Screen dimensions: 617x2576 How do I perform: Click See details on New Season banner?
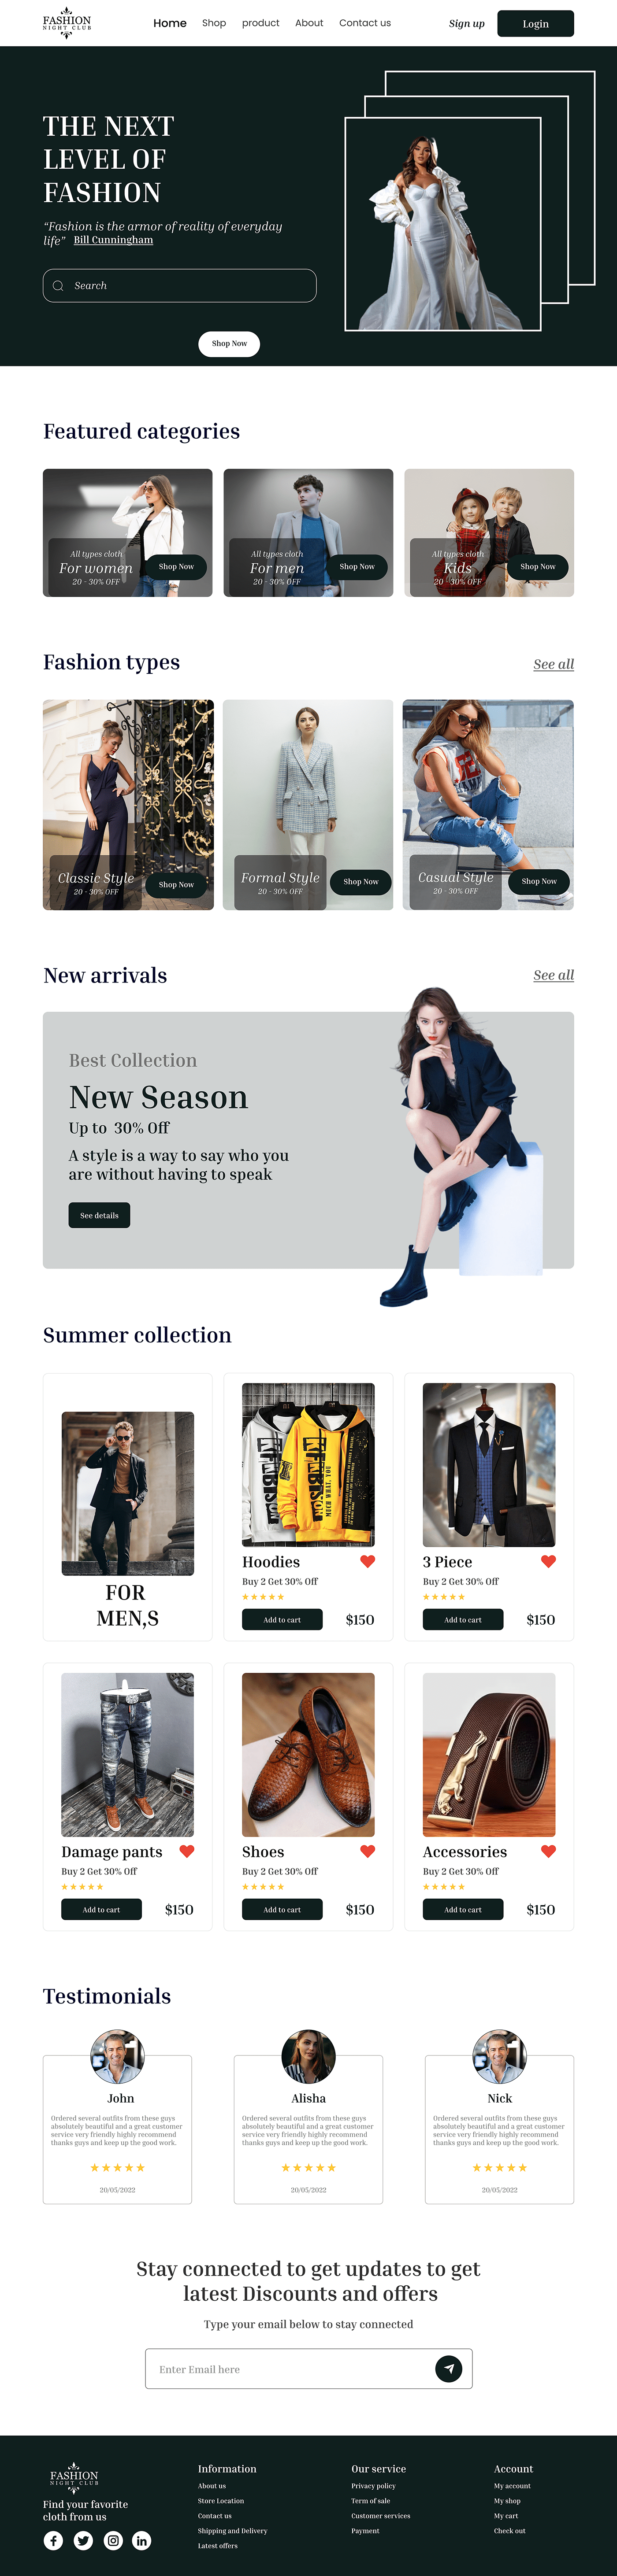point(99,1215)
